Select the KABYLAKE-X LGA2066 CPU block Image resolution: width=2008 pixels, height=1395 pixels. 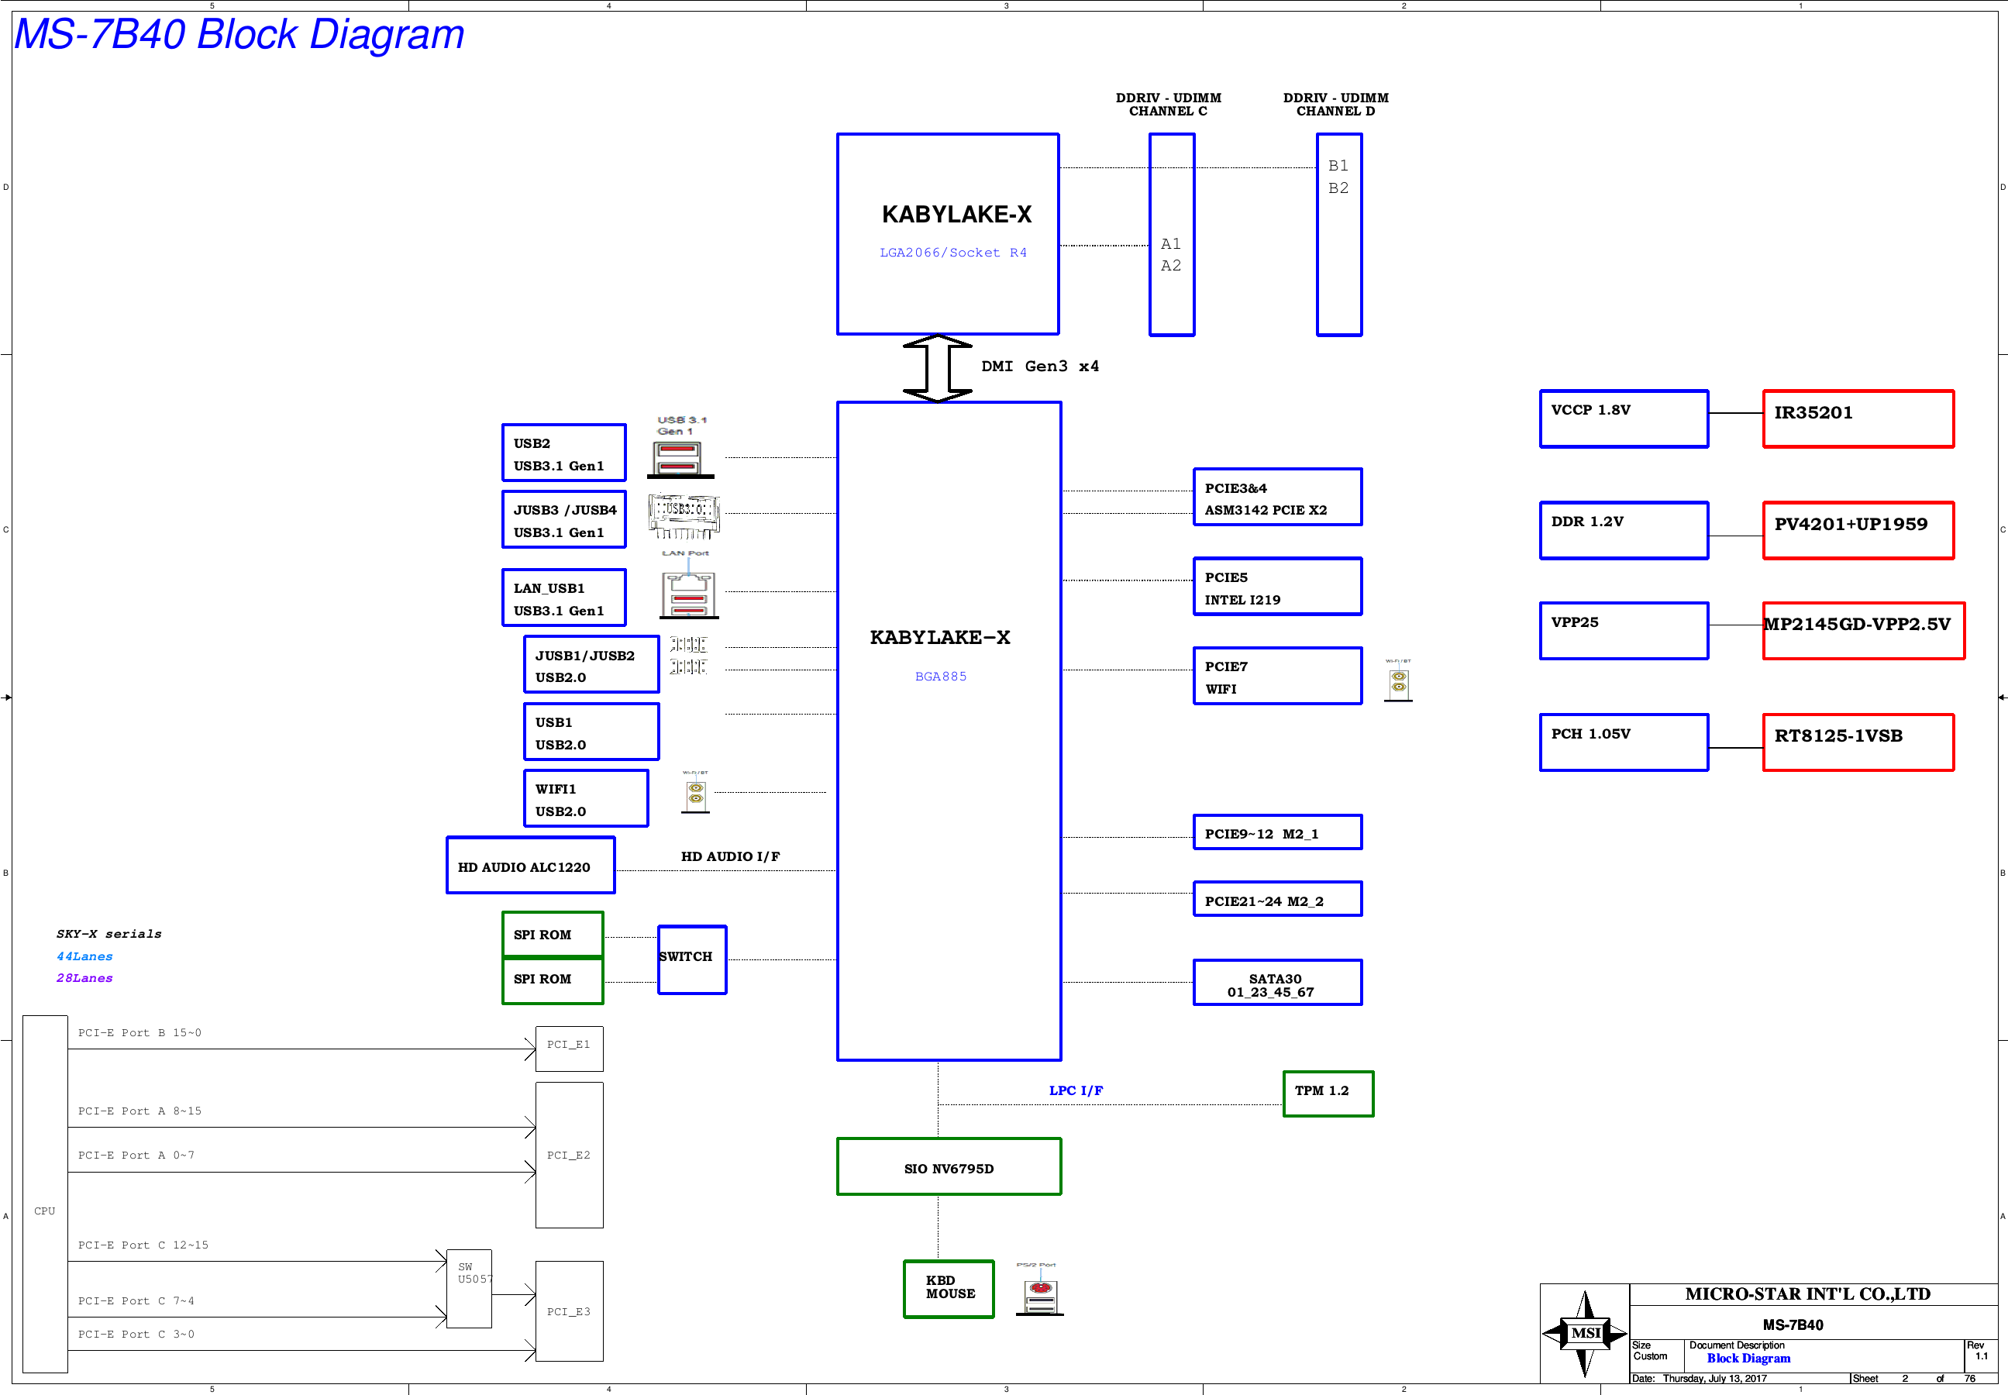click(947, 233)
